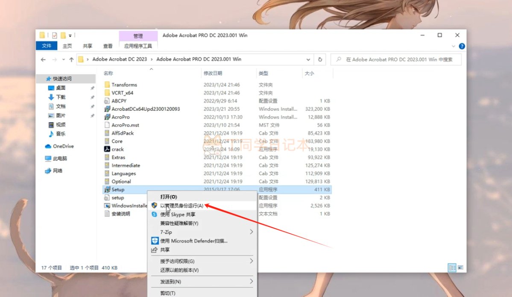Click new folder quick access toolbar icon

coord(63,35)
